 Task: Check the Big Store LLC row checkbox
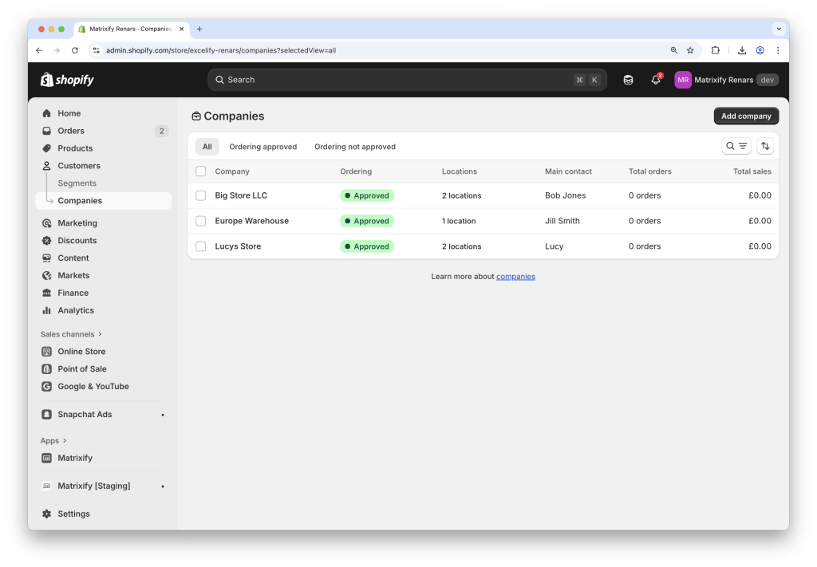point(200,195)
